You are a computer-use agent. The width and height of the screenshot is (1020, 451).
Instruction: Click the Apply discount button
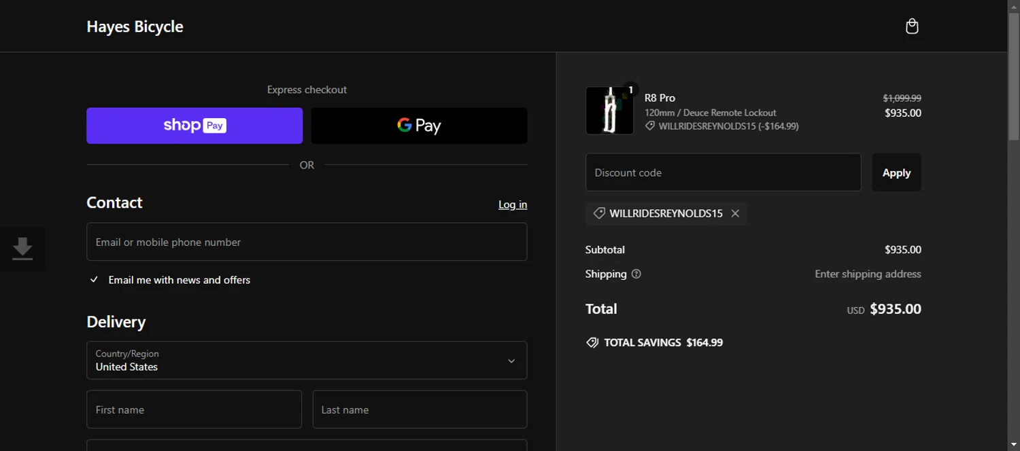point(896,173)
